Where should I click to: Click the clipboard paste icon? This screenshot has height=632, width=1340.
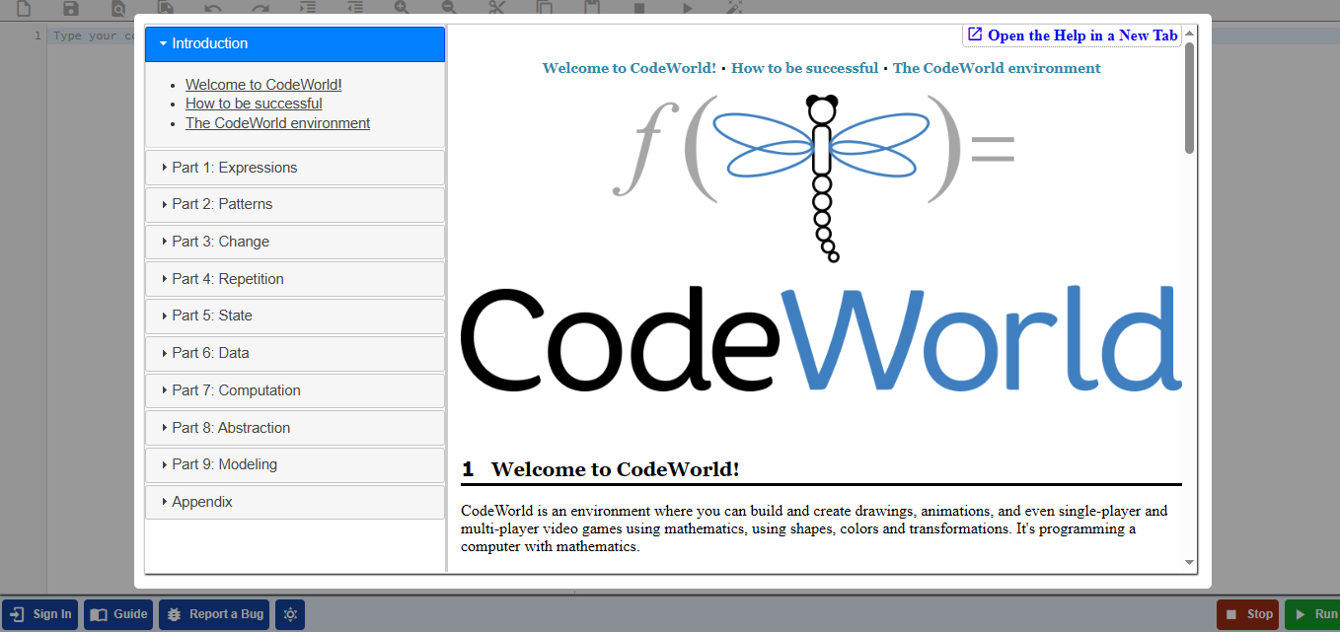tap(591, 7)
